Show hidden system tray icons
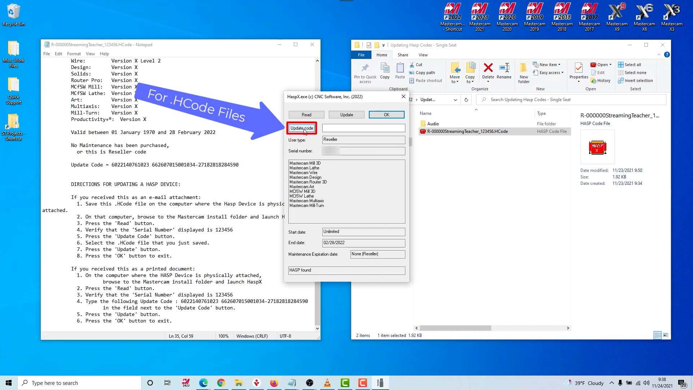The height and width of the screenshot is (390, 693). pyautogui.click(x=612, y=383)
